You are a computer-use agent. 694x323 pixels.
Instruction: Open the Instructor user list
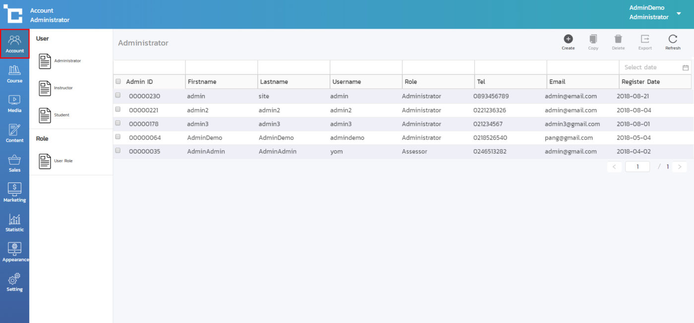[63, 88]
